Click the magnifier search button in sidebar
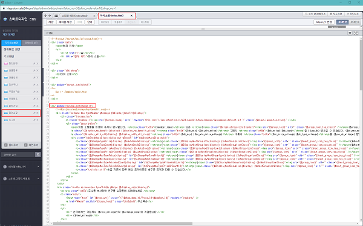 click(x=38, y=154)
